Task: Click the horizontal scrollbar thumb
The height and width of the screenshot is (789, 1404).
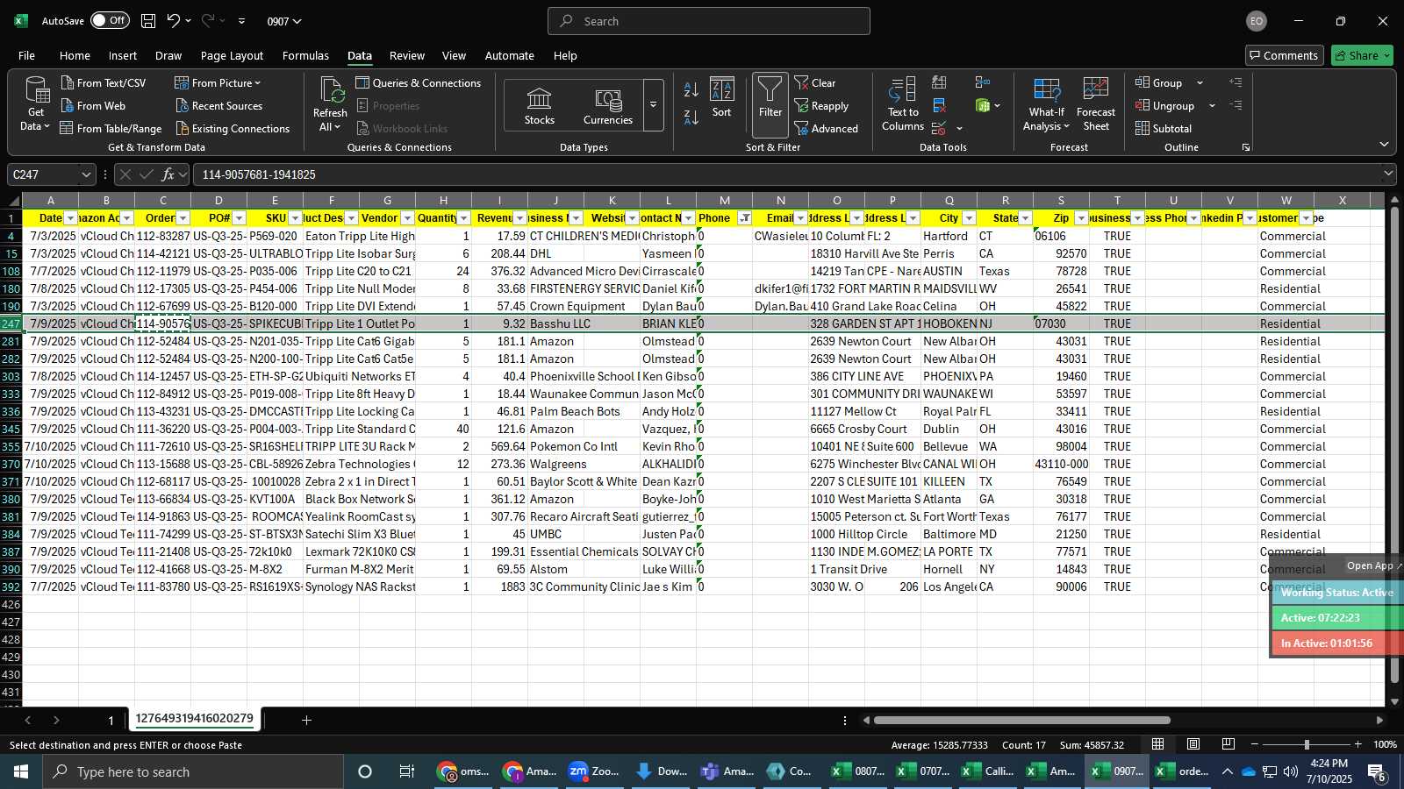Action: coord(1022,720)
